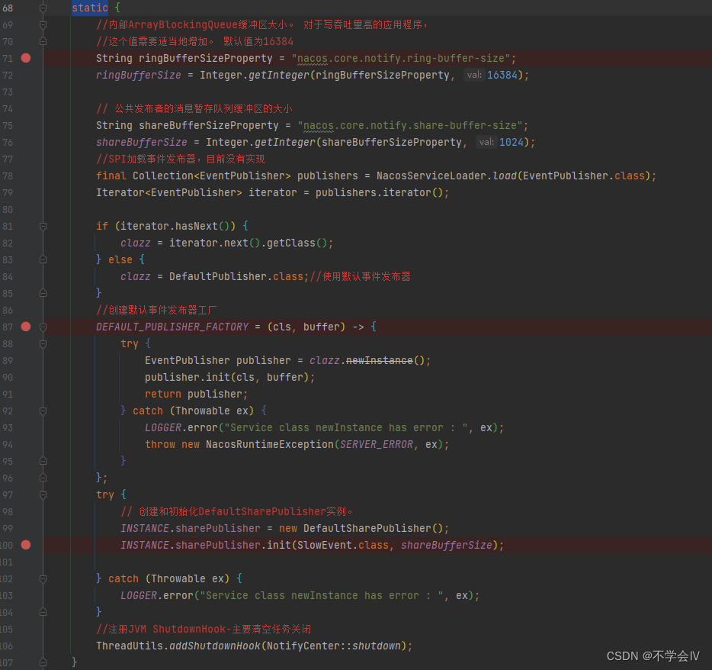Disable the breakpoint on sharePublisher.init line
This screenshot has height=670, width=712.
pos(26,545)
